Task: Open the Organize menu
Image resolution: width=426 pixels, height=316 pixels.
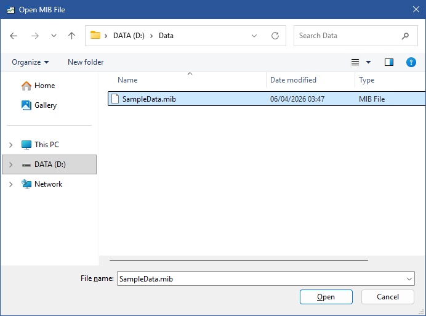Action: pyautogui.click(x=30, y=62)
